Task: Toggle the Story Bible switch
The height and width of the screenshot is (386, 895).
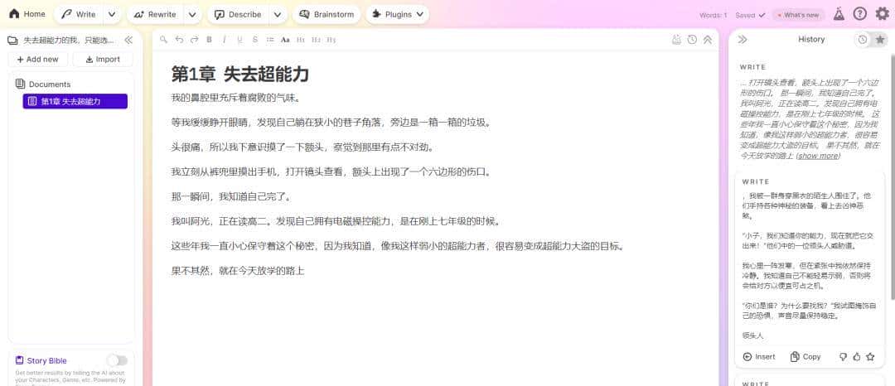Action: pyautogui.click(x=117, y=360)
